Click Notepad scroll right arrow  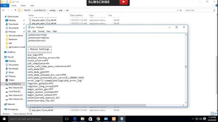[x=183, y=105]
